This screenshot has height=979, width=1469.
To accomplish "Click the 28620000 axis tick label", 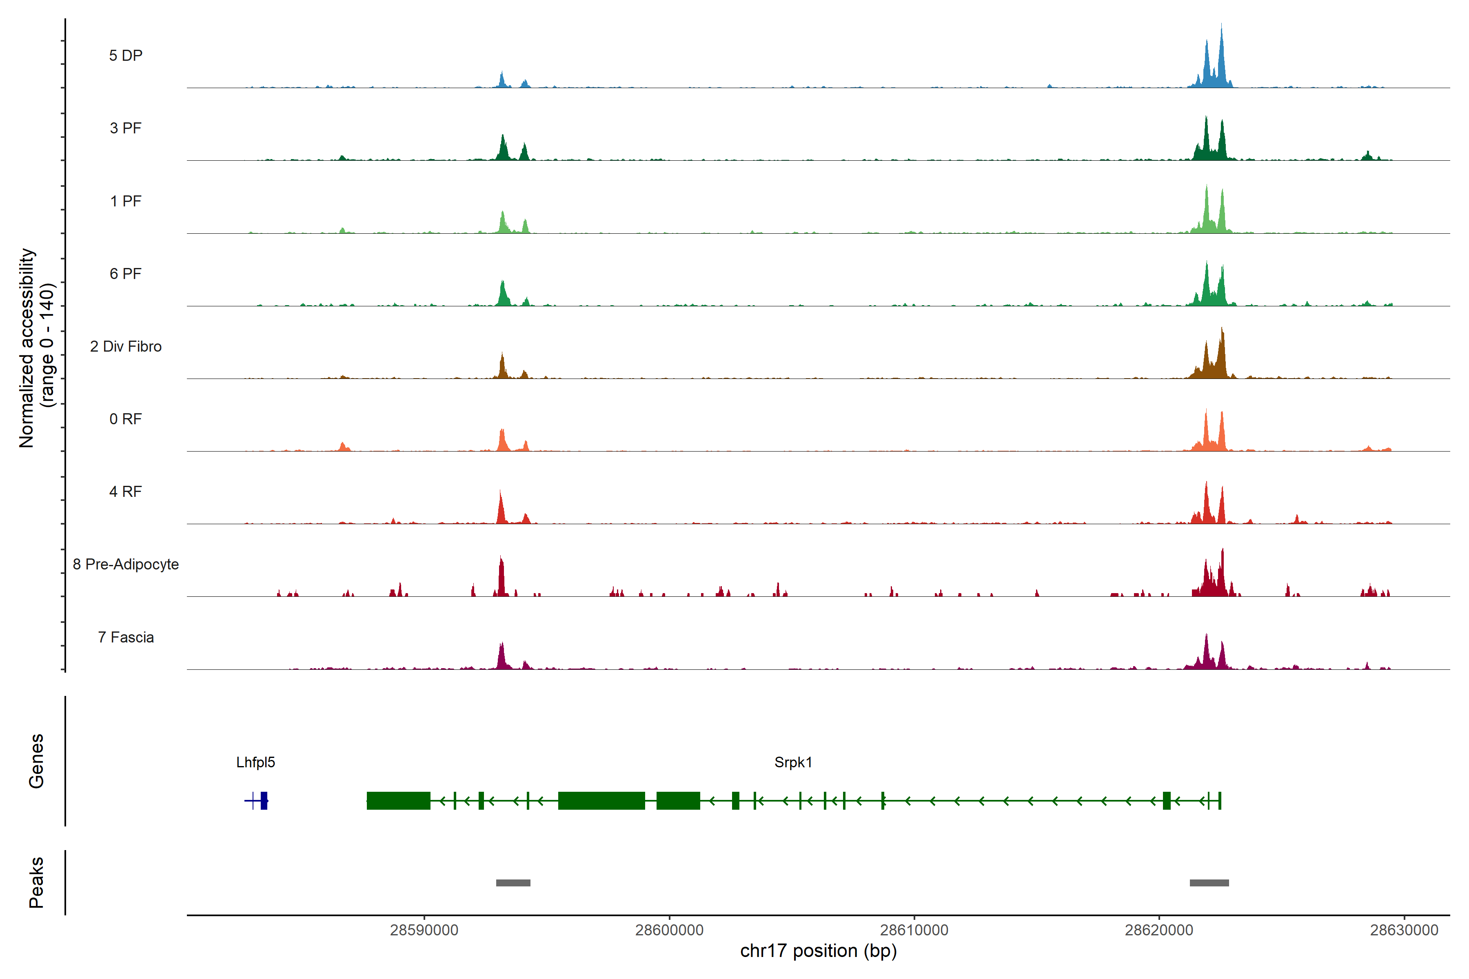I will (1158, 930).
